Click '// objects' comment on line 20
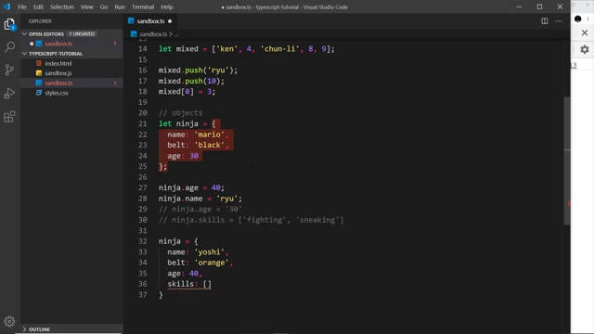 click(180, 113)
